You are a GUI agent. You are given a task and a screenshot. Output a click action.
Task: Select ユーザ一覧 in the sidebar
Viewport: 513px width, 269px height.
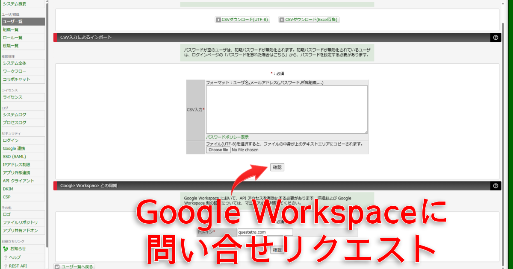[x=22, y=21]
